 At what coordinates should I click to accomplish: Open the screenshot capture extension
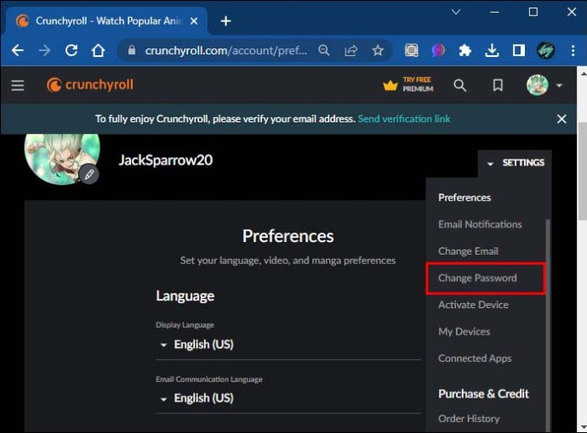(412, 50)
